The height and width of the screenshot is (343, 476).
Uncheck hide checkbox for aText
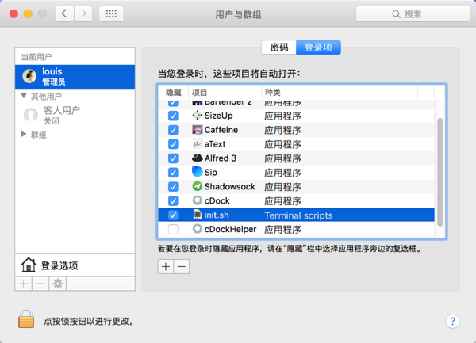[x=173, y=144]
